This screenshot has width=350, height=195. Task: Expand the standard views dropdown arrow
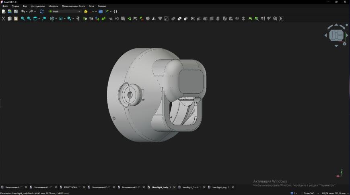click(39, 18)
